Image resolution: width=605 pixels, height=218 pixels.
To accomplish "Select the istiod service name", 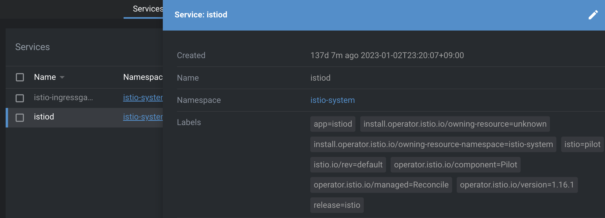I will [44, 117].
